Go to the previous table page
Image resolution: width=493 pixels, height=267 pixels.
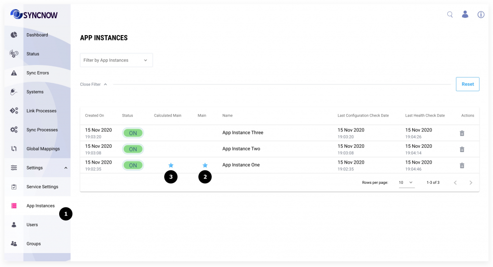455,182
